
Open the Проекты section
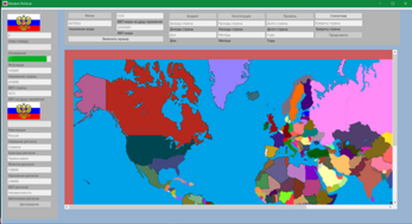(289, 16)
